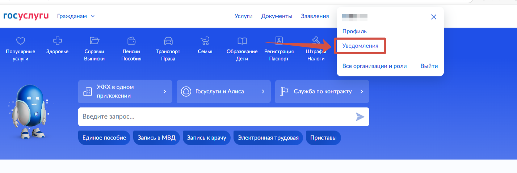Open the Популярные услуги heart icon
Image resolution: width=517 pixels, height=173 pixels.
pos(21,41)
